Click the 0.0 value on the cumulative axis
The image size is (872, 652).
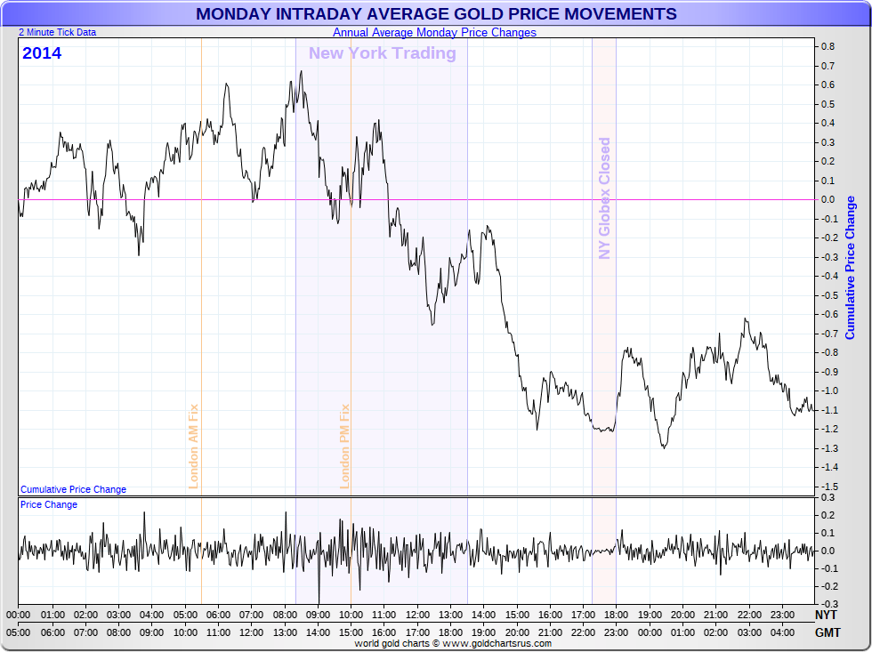pyautogui.click(x=828, y=199)
